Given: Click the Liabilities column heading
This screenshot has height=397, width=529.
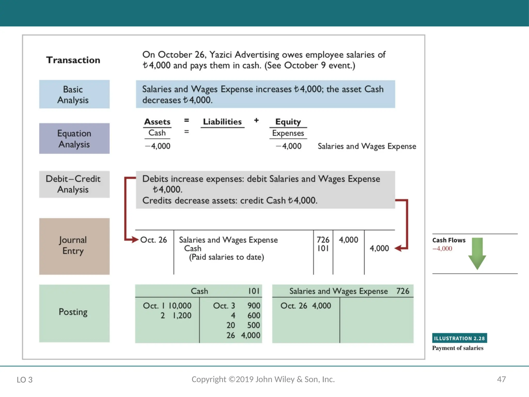Looking at the screenshot, I should tap(222, 122).
